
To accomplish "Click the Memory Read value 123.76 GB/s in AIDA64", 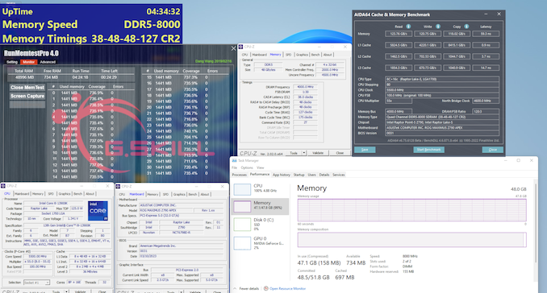I will [x=399, y=34].
